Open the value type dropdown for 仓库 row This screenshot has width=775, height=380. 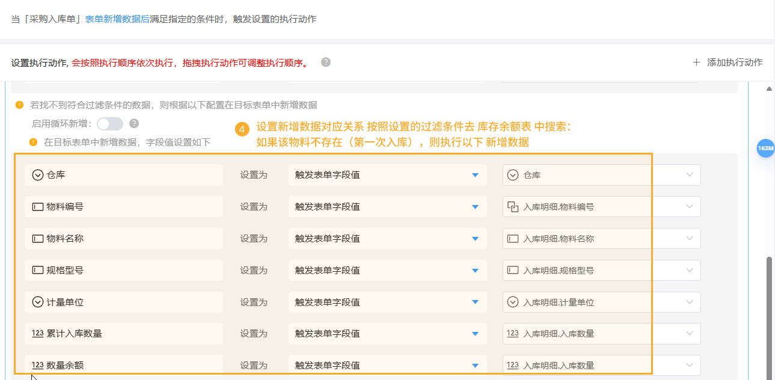[x=387, y=175]
